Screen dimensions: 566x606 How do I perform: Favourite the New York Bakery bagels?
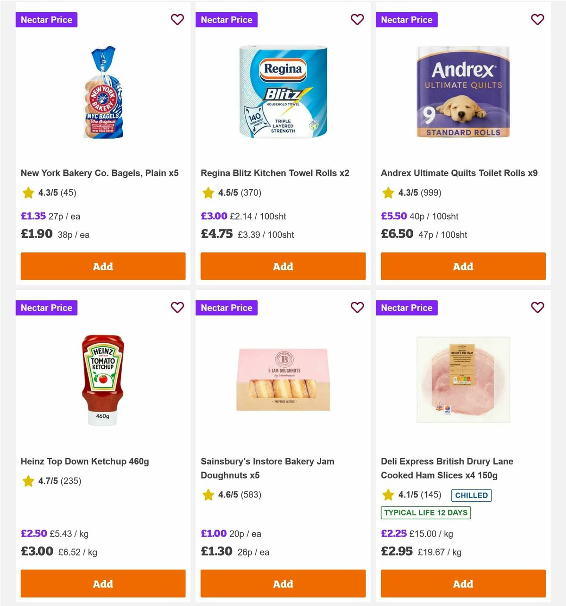click(x=177, y=19)
